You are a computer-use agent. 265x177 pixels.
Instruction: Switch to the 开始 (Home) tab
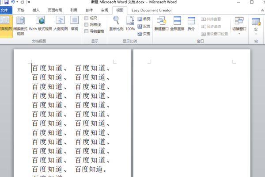pos(21,10)
